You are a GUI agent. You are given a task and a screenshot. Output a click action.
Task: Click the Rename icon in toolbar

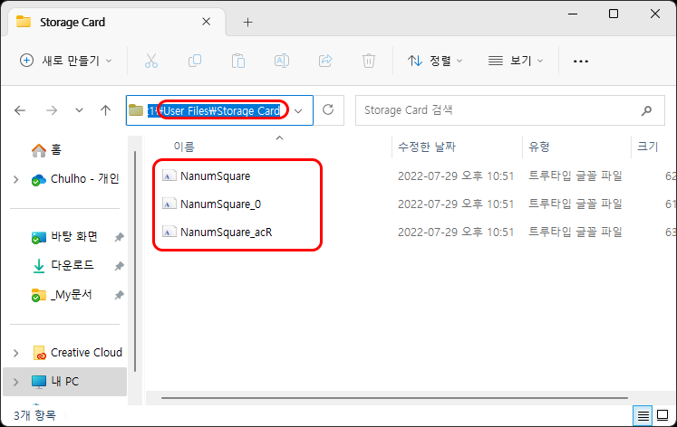[282, 61]
